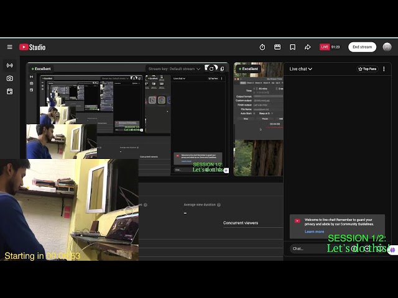398x298 pixels.
Task: Select the Stream icon in left sidebar
Action: 10,65
